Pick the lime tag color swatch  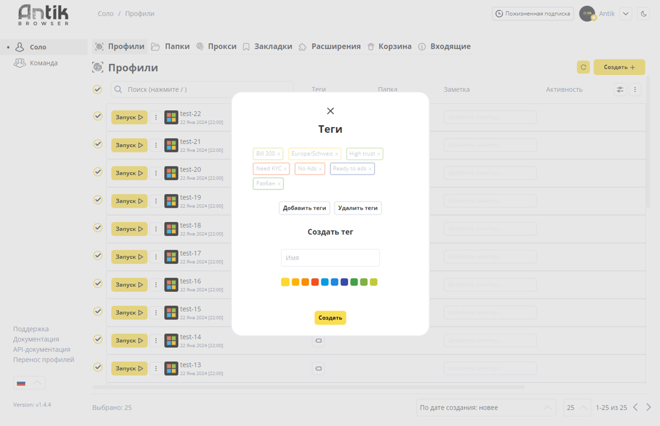pos(374,282)
